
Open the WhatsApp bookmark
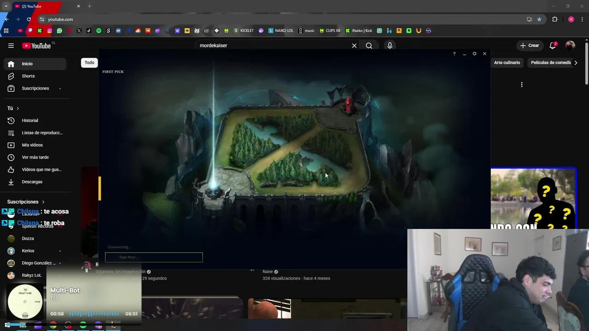pos(59,31)
